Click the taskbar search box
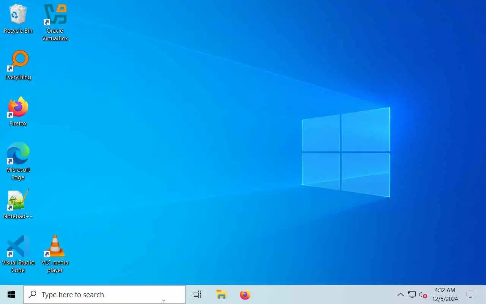486x304 pixels. (x=104, y=294)
